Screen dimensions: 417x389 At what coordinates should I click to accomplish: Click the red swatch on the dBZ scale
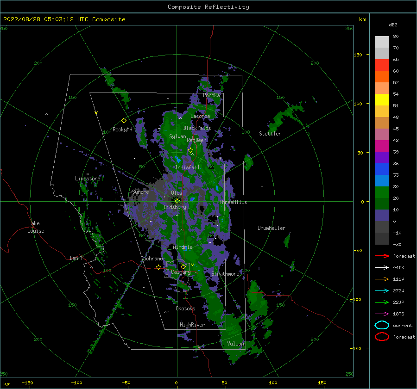382,65
